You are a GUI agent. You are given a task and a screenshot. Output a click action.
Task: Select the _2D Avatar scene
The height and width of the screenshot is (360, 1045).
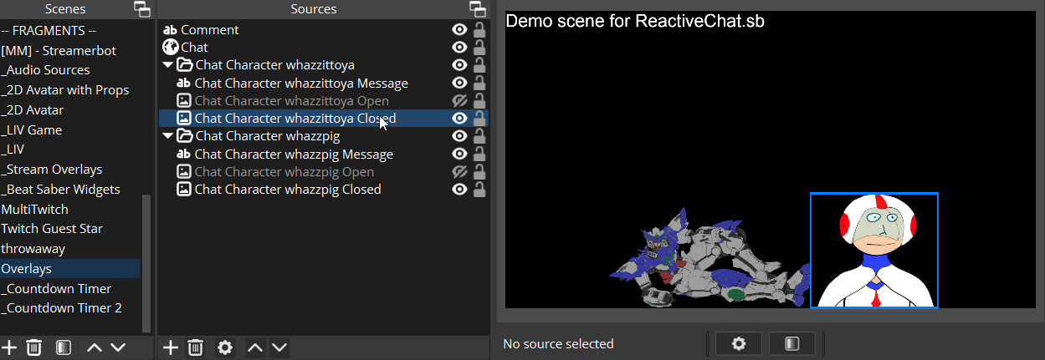(70, 110)
